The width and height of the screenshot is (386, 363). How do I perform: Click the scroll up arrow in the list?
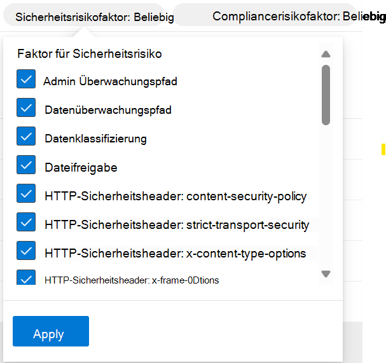(x=326, y=55)
